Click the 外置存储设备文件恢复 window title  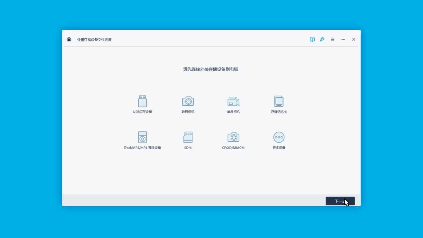pyautogui.click(x=94, y=40)
